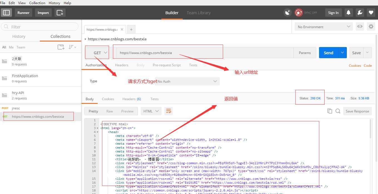Open the 2关联 collection folder
378x194 pixels.
(x=41, y=61)
